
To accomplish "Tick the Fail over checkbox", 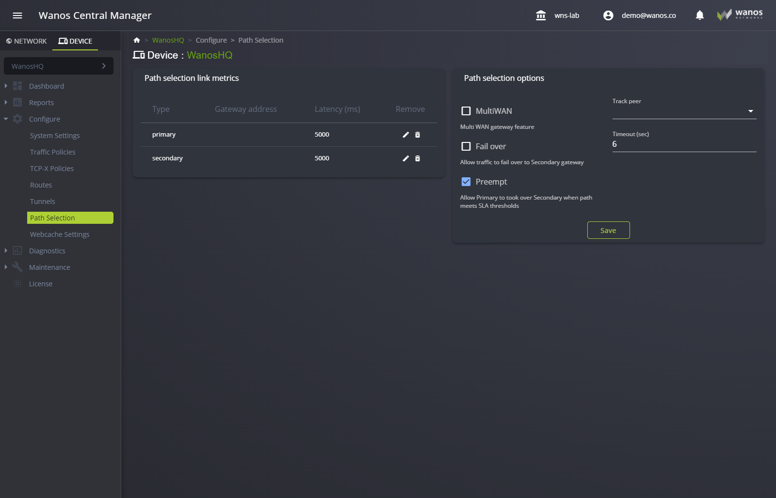I will pyautogui.click(x=466, y=146).
